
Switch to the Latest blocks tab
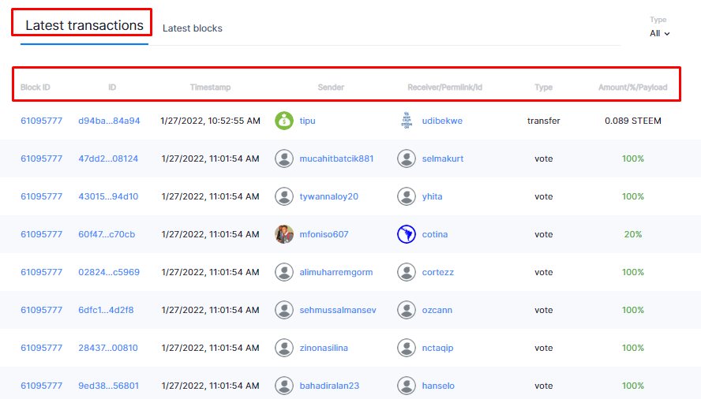click(x=193, y=28)
